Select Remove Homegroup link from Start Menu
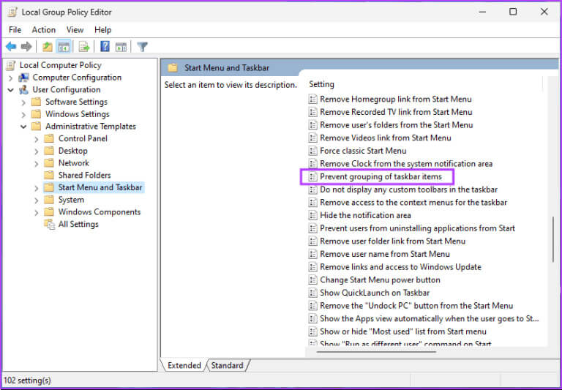The image size is (562, 390). (396, 100)
